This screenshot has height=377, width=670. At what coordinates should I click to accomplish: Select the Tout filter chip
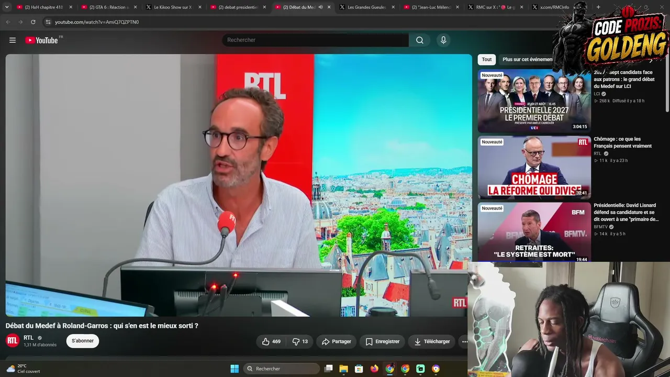tap(487, 60)
